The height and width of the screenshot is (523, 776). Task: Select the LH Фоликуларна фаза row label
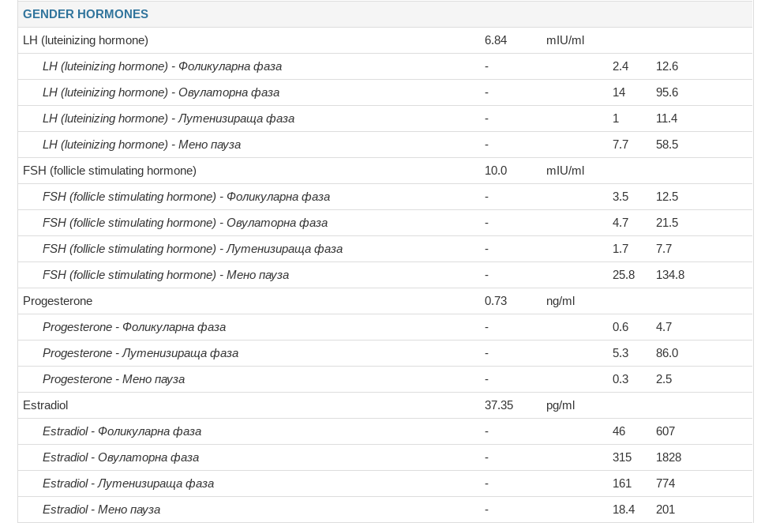(162, 66)
